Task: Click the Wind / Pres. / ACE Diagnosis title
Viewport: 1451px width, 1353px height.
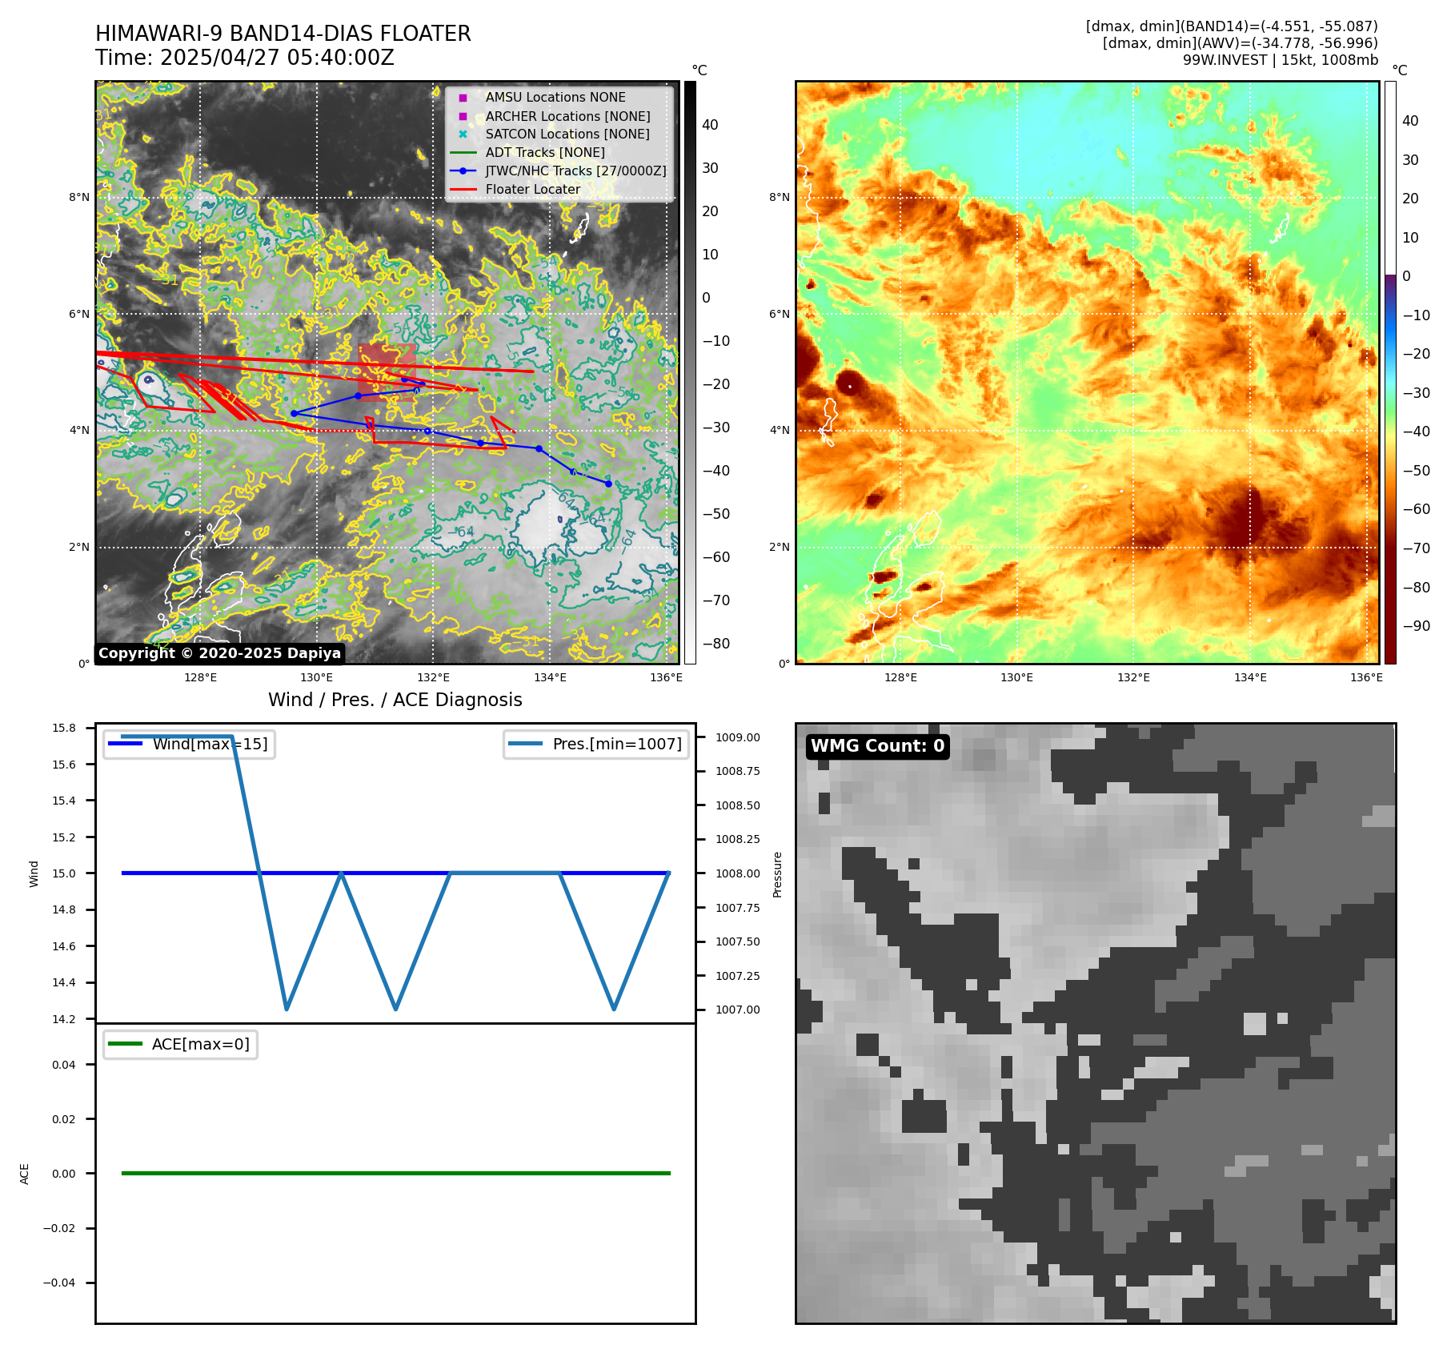Action: [395, 700]
